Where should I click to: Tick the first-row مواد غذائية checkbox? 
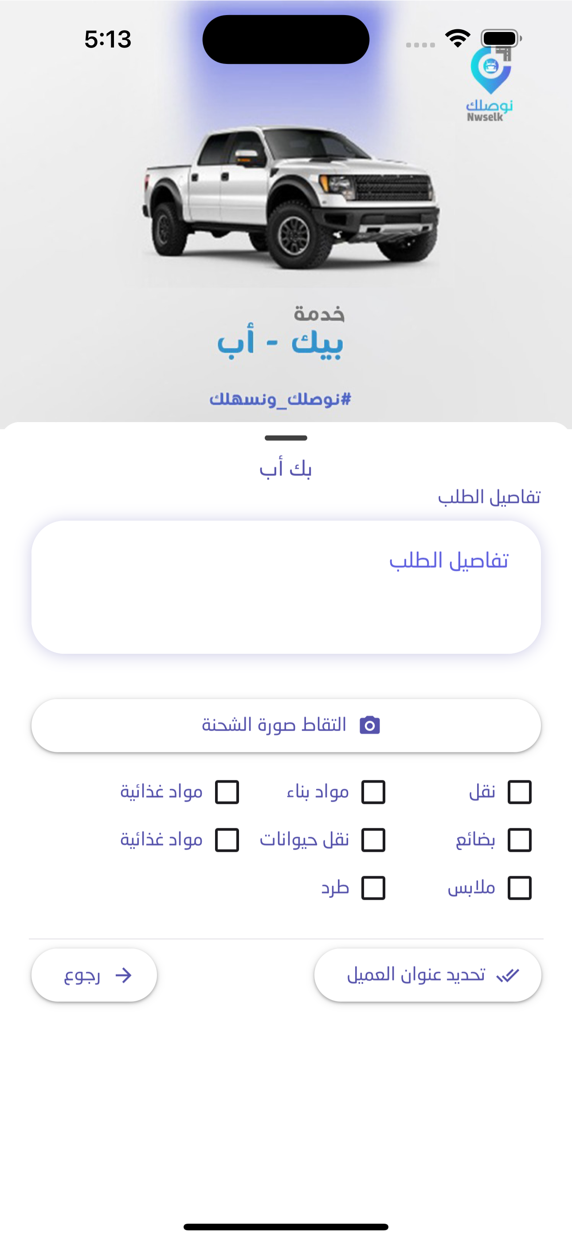point(227,792)
